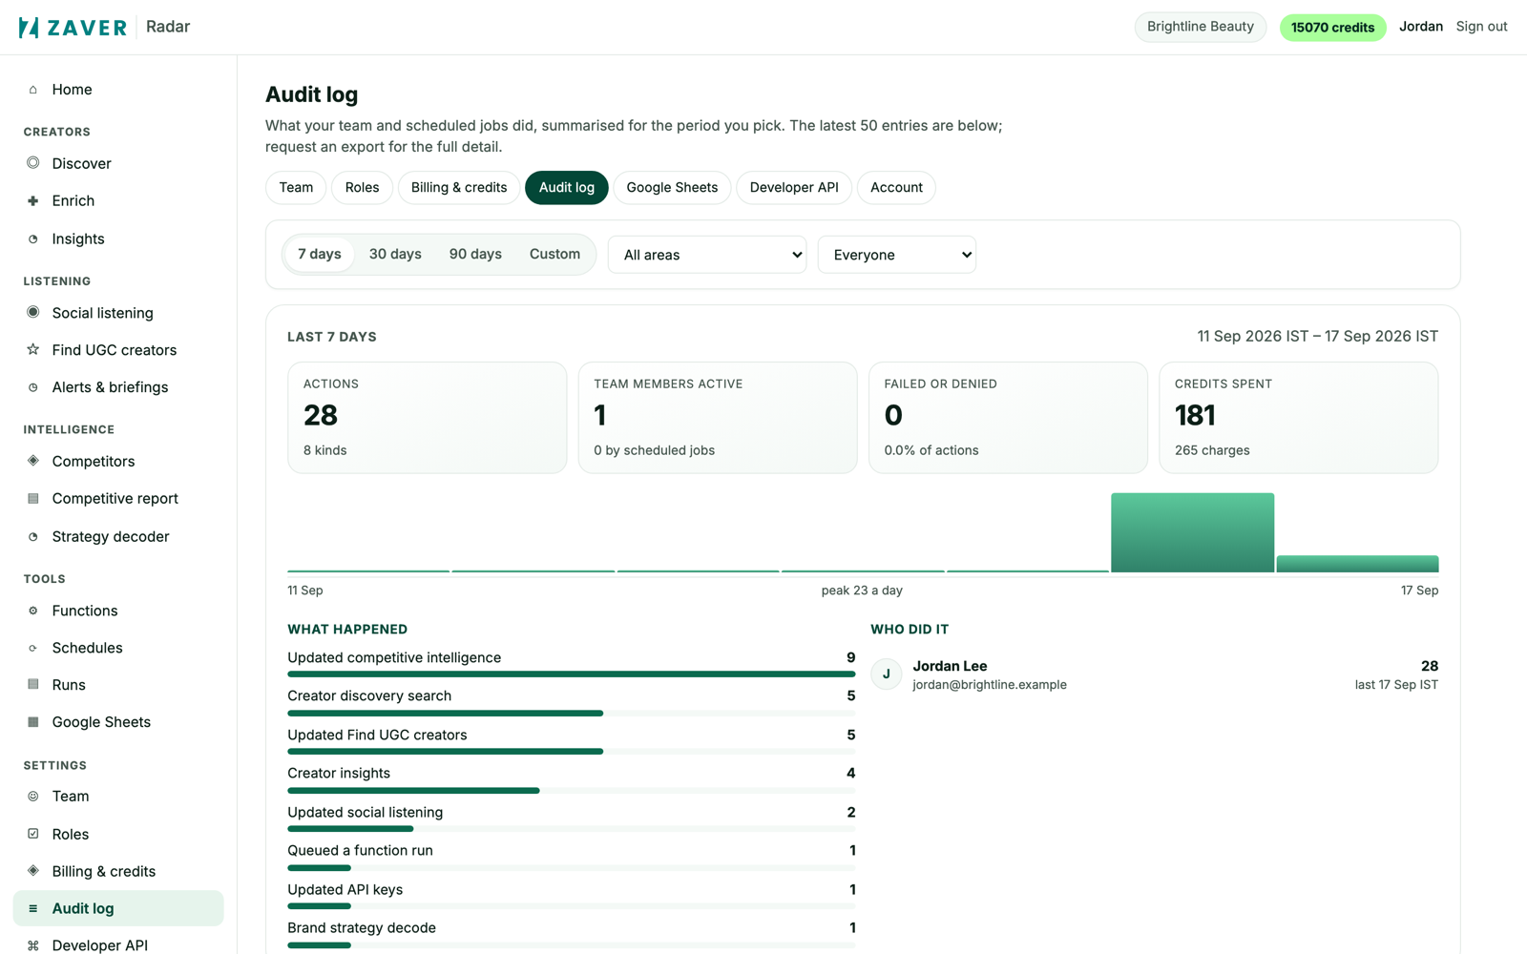Click the Roles checkbox icon in sidebar
This screenshot has width=1527, height=954.
(x=33, y=834)
